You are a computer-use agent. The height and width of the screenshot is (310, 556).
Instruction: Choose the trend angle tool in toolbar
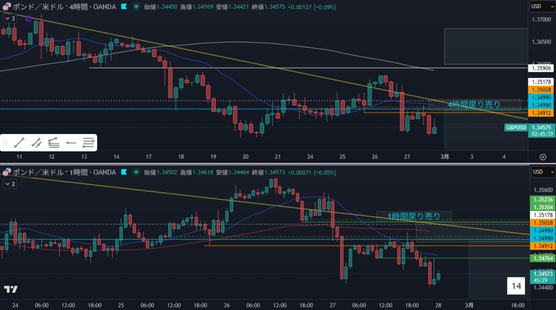click(x=54, y=143)
